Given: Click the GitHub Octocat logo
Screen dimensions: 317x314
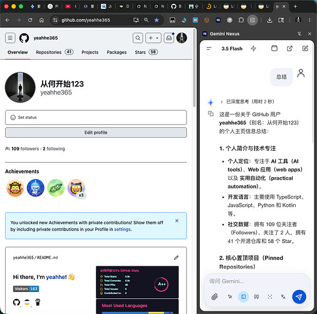Looking at the screenshot, I should click(x=24, y=38).
